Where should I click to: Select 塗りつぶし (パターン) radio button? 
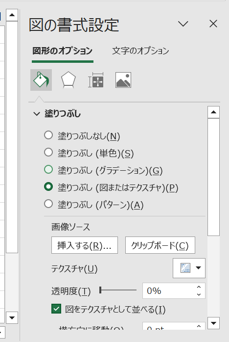tap(48, 204)
